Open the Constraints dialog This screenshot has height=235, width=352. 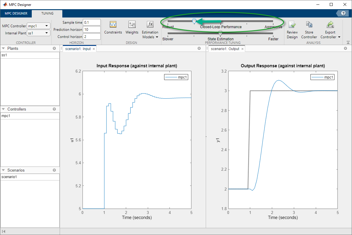click(113, 28)
